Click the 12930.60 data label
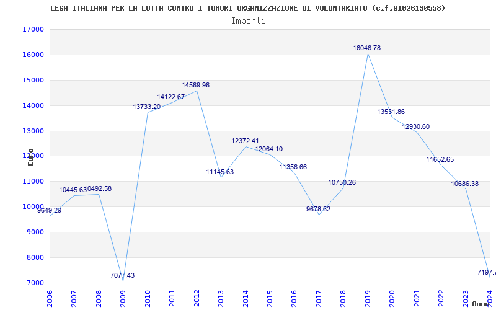This screenshot has width=496, height=310. 415,127
